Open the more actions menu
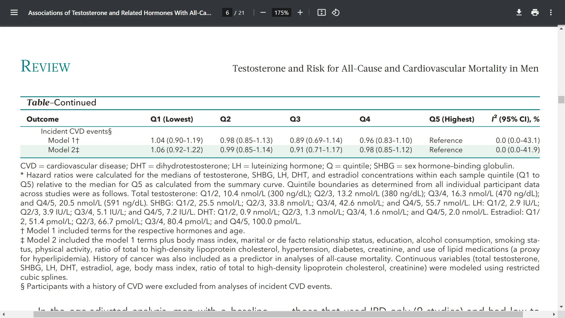 (x=551, y=13)
